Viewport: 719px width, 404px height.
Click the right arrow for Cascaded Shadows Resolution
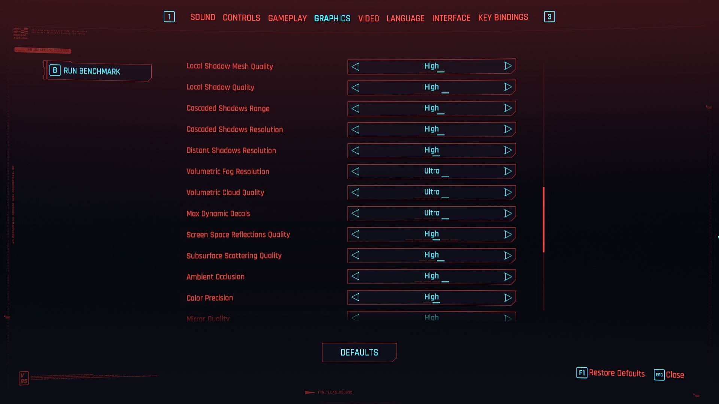[x=508, y=129]
